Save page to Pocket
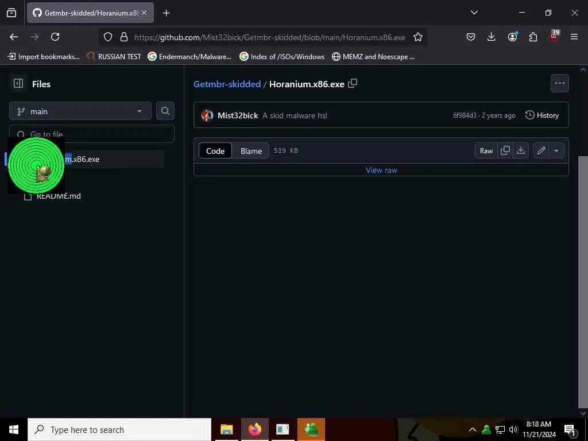 pos(471,37)
